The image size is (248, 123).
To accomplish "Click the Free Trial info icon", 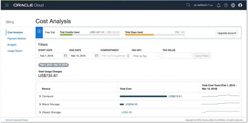I will coord(39,31).
